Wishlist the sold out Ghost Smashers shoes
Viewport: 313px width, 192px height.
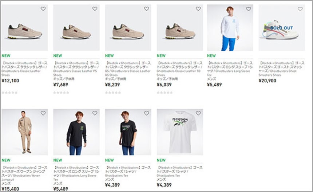pos(300,9)
